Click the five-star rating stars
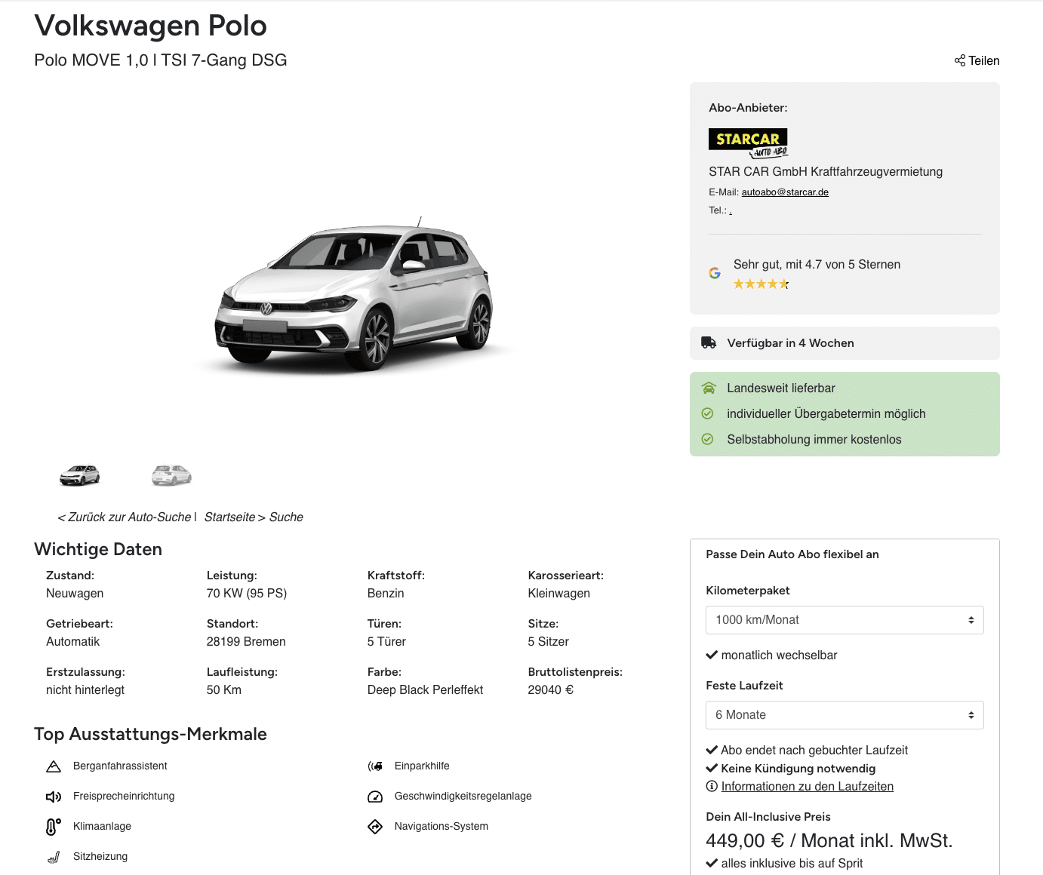Viewport: 1043px width, 875px height. (761, 284)
